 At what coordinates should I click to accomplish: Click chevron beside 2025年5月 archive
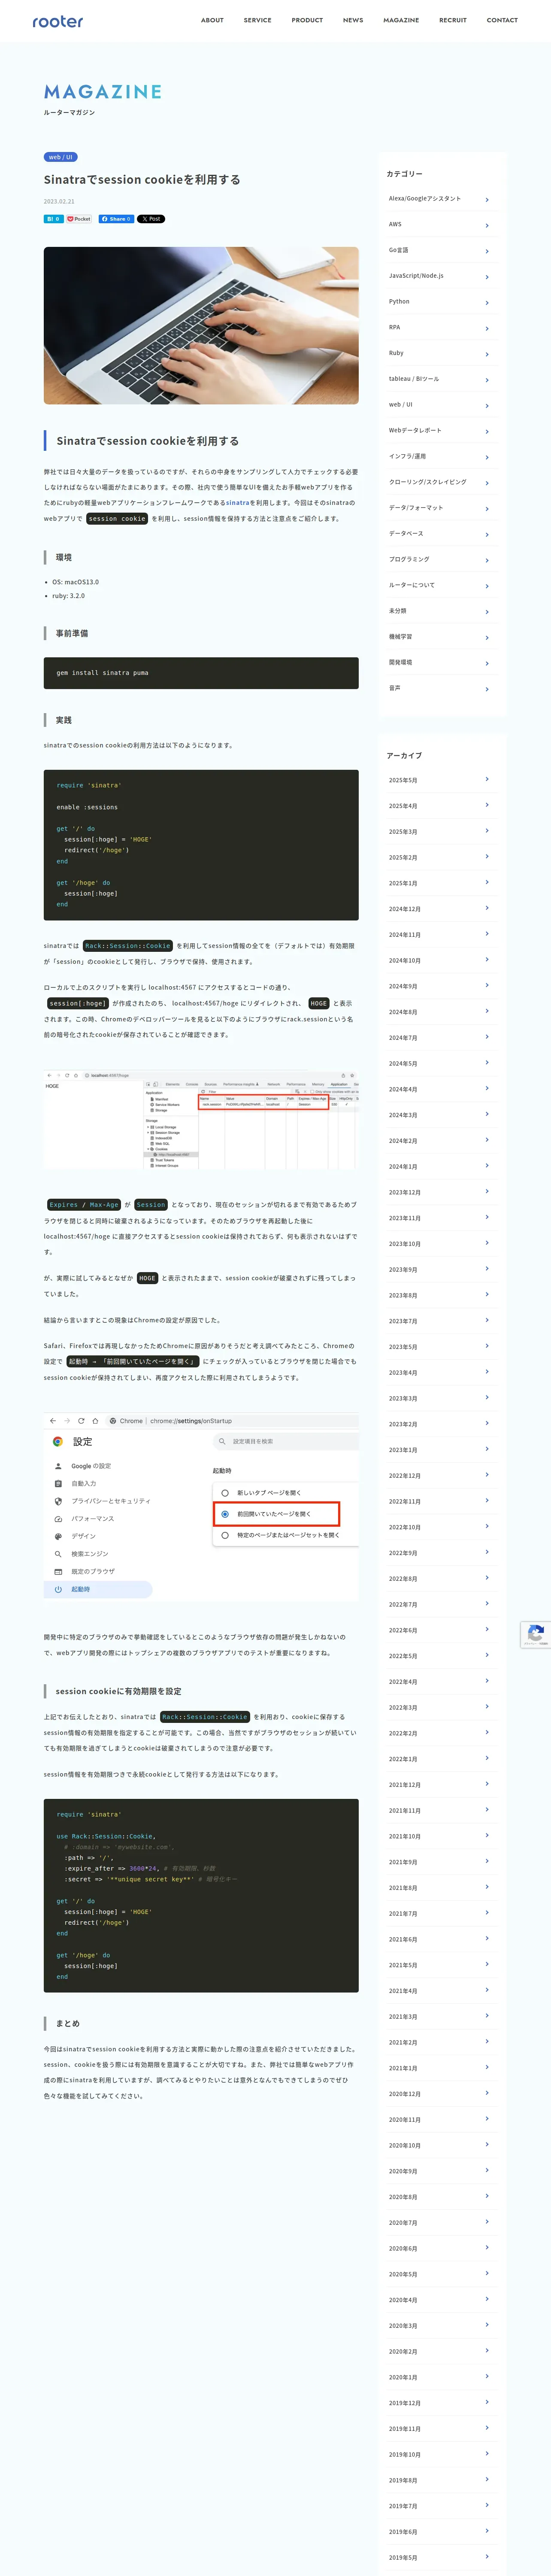[x=487, y=779]
